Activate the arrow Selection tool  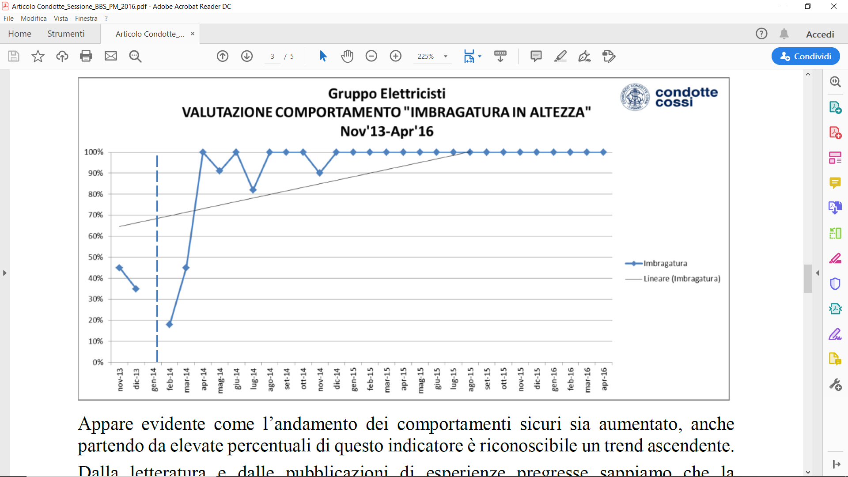pyautogui.click(x=323, y=56)
